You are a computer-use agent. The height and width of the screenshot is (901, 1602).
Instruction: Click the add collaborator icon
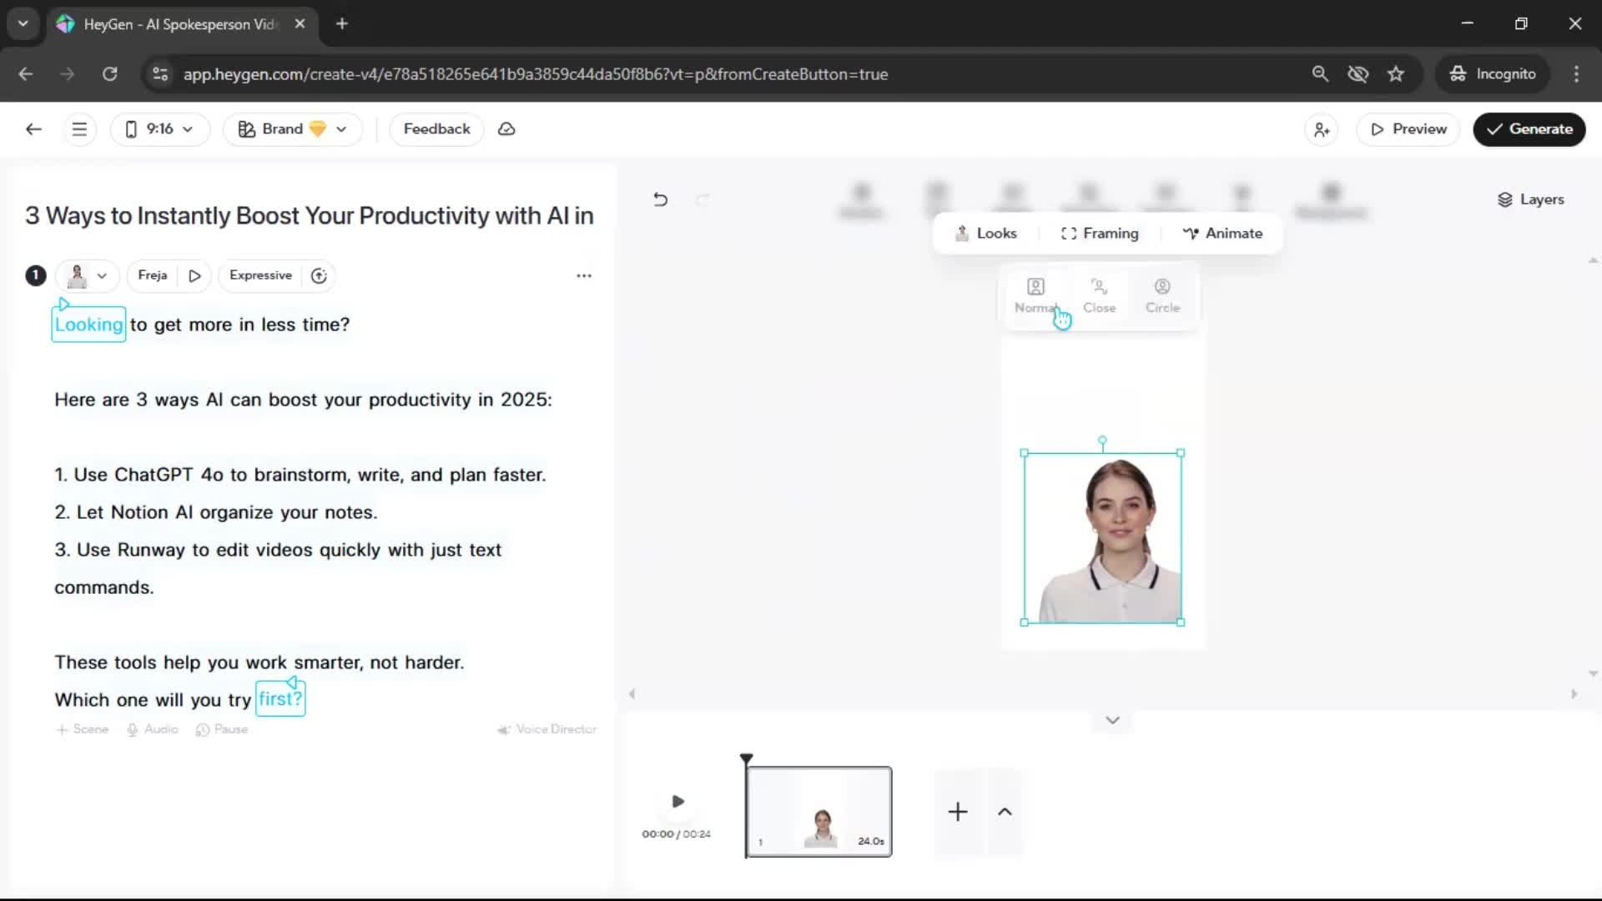(1322, 129)
